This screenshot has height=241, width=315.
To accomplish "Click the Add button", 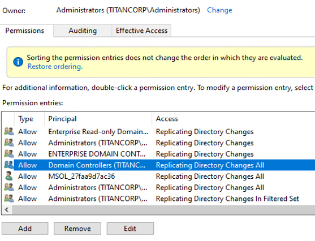I will [25, 229].
